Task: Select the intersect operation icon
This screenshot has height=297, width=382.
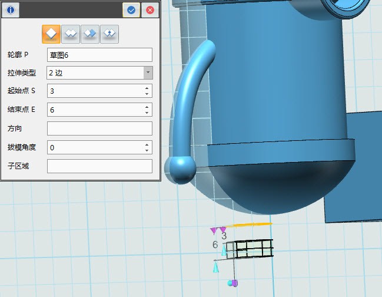Action: click(109, 34)
